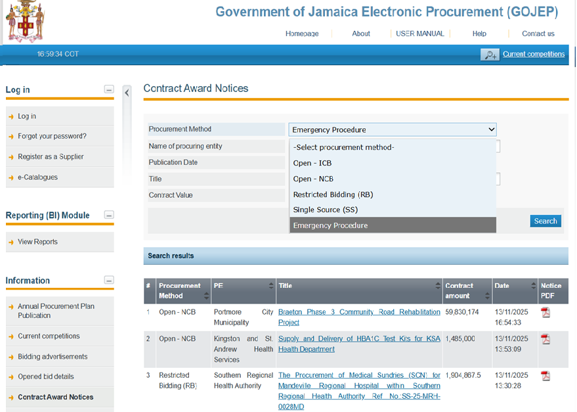Collapse the Reporting (BI) Module panel
This screenshot has height=412, width=577.
pos(109,215)
